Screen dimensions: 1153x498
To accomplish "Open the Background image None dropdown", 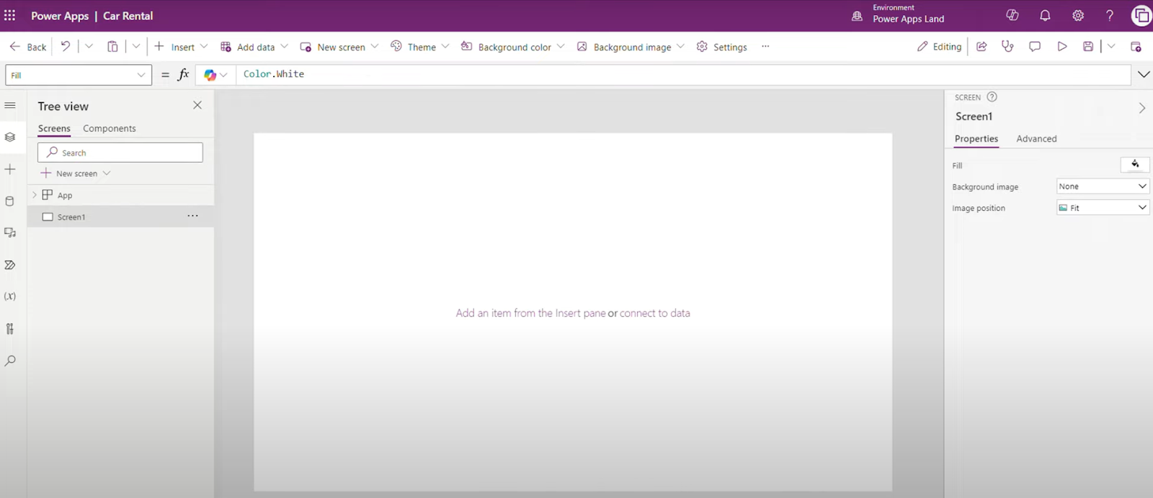I will click(1103, 186).
